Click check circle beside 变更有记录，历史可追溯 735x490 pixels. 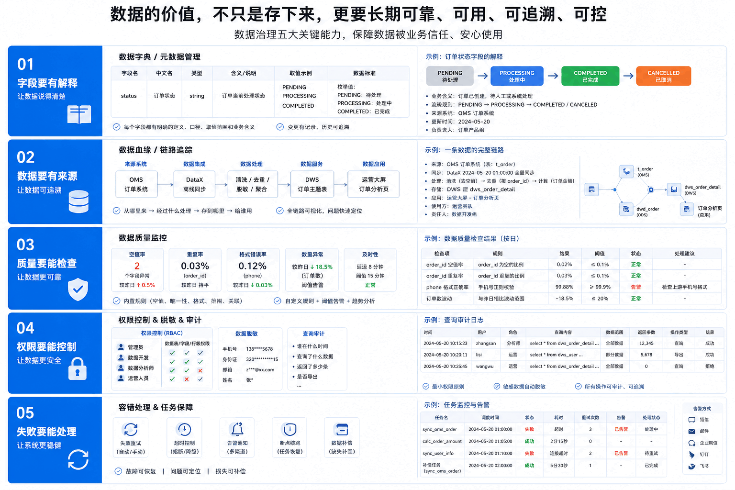pos(280,127)
